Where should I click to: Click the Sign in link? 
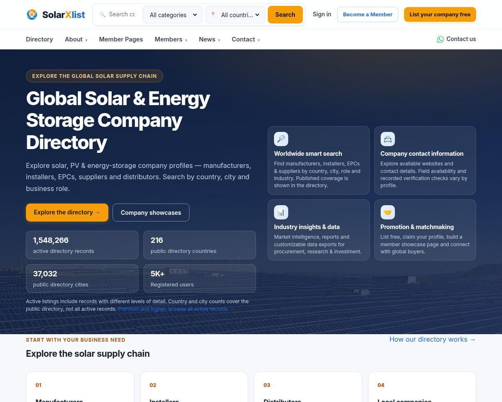[322, 14]
